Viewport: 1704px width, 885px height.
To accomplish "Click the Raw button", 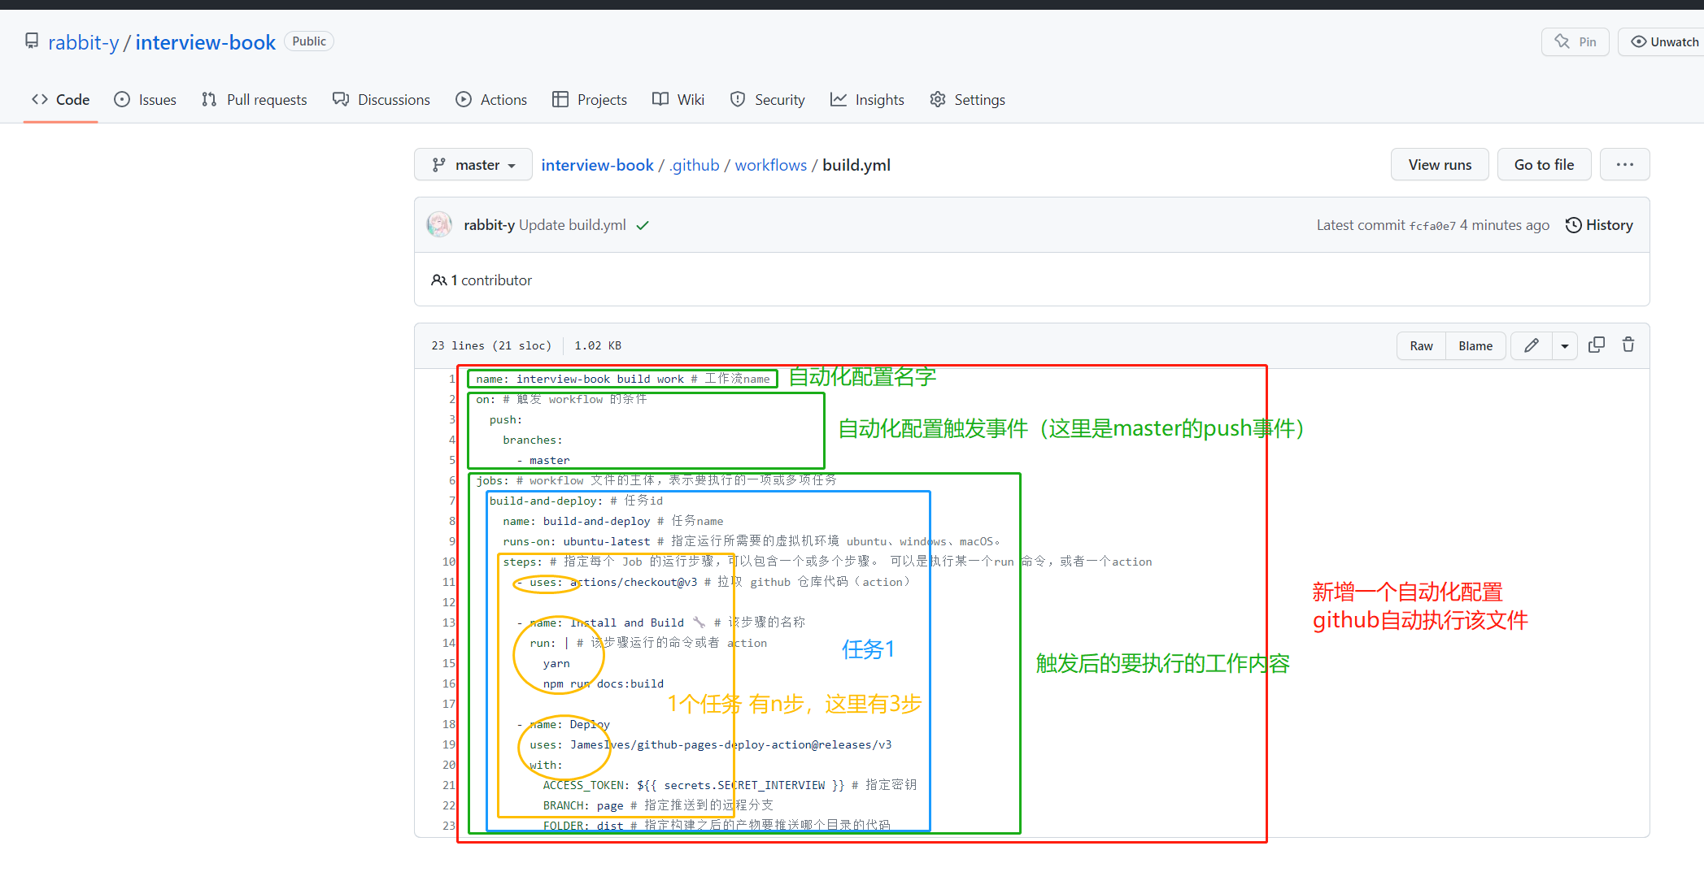I will point(1421,345).
